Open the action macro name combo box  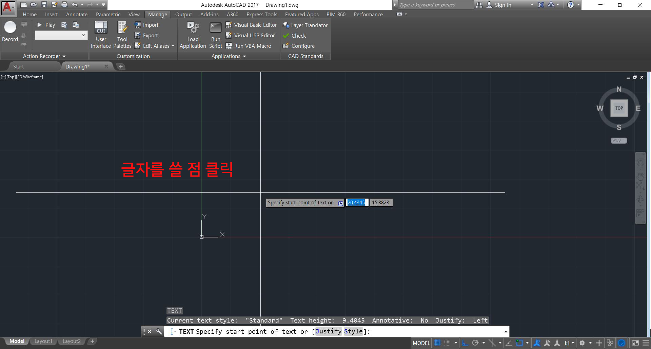(x=61, y=35)
